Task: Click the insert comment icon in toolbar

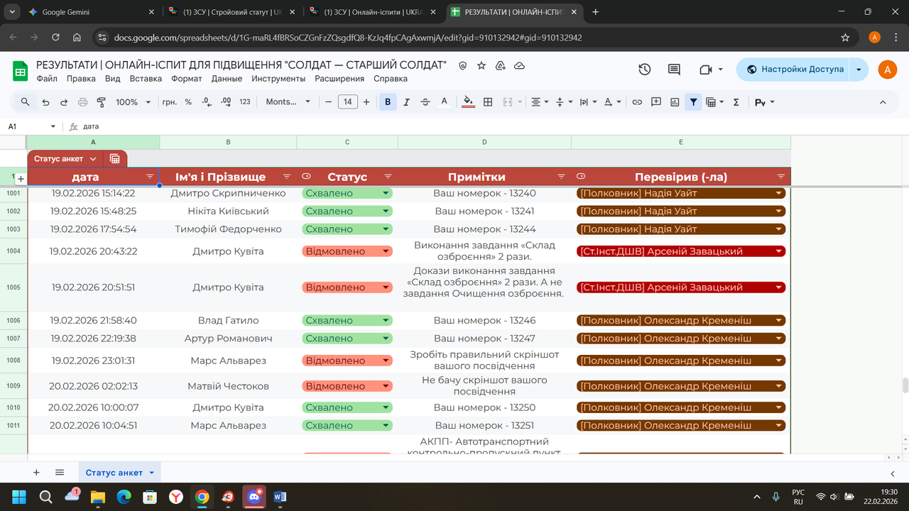Action: point(656,102)
